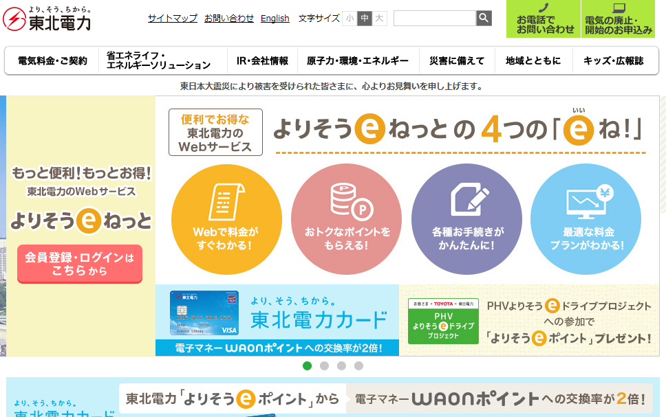Click the もっと便利!もっとお得! heading
This screenshot has width=666, height=417.
[81, 173]
